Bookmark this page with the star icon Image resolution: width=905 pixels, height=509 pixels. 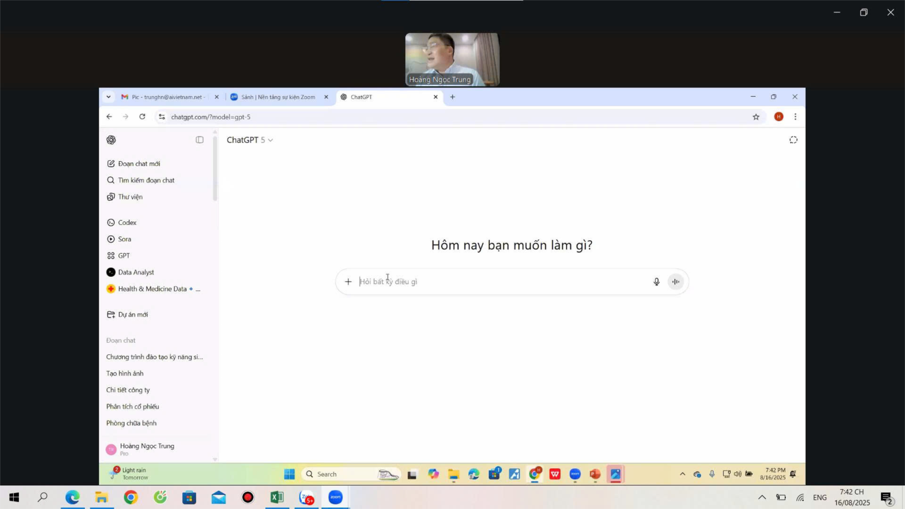click(x=756, y=117)
